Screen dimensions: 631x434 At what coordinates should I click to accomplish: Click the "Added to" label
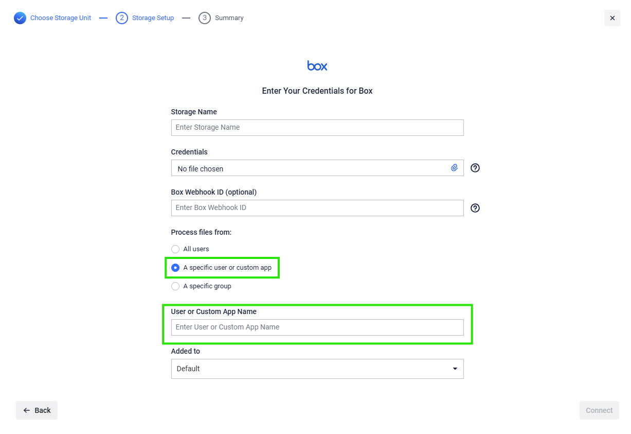tap(186, 351)
